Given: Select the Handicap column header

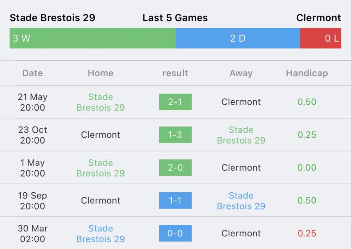Looking at the screenshot, I should tap(307, 73).
